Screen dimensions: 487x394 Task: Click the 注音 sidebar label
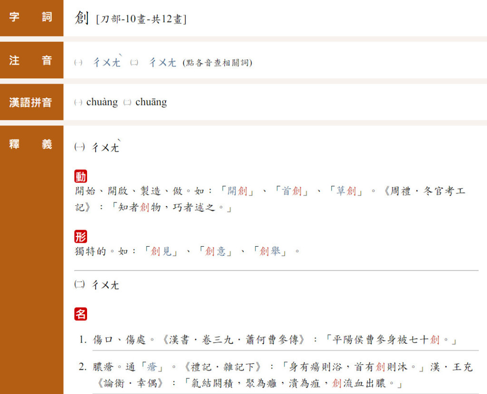click(x=31, y=60)
